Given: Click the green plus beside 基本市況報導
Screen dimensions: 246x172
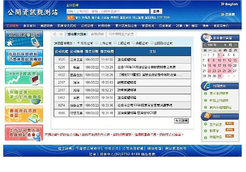Looking at the screenshot, I should pyautogui.click(x=205, y=93).
